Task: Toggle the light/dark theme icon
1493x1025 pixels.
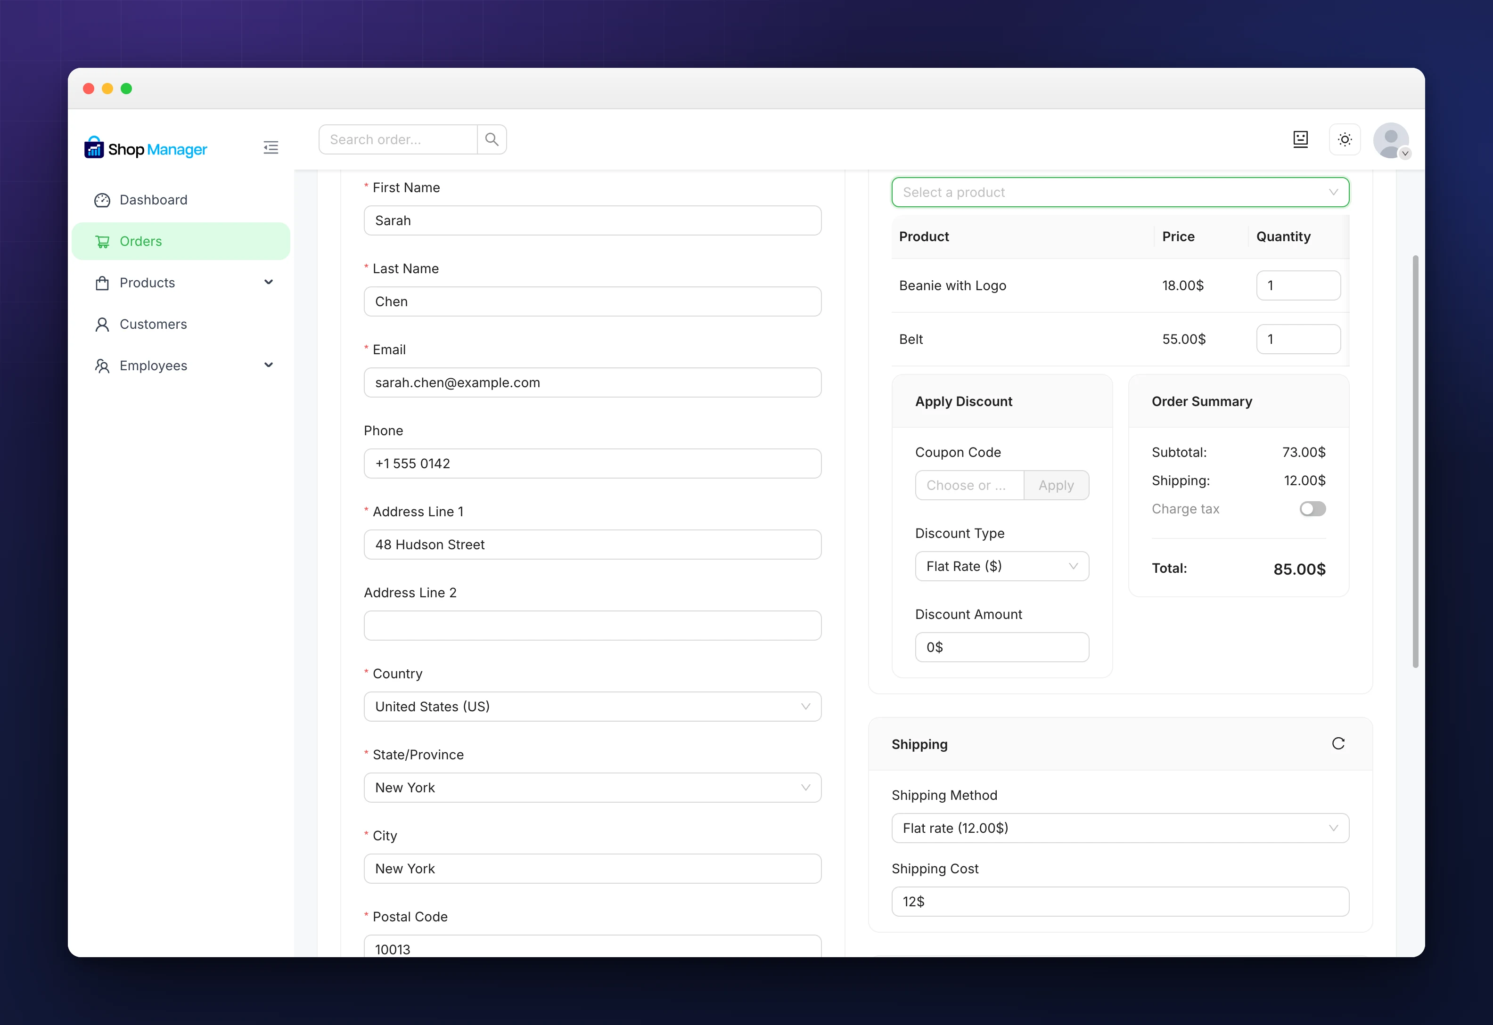Action: (x=1345, y=139)
